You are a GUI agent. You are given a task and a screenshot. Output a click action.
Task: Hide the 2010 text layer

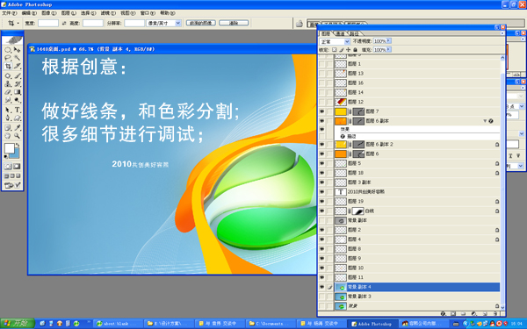point(322,192)
